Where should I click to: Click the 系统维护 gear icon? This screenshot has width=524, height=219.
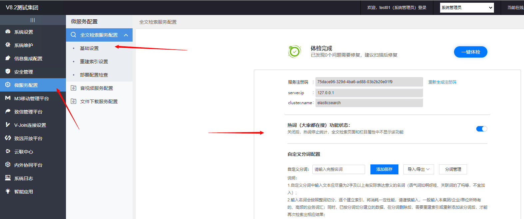point(8,45)
